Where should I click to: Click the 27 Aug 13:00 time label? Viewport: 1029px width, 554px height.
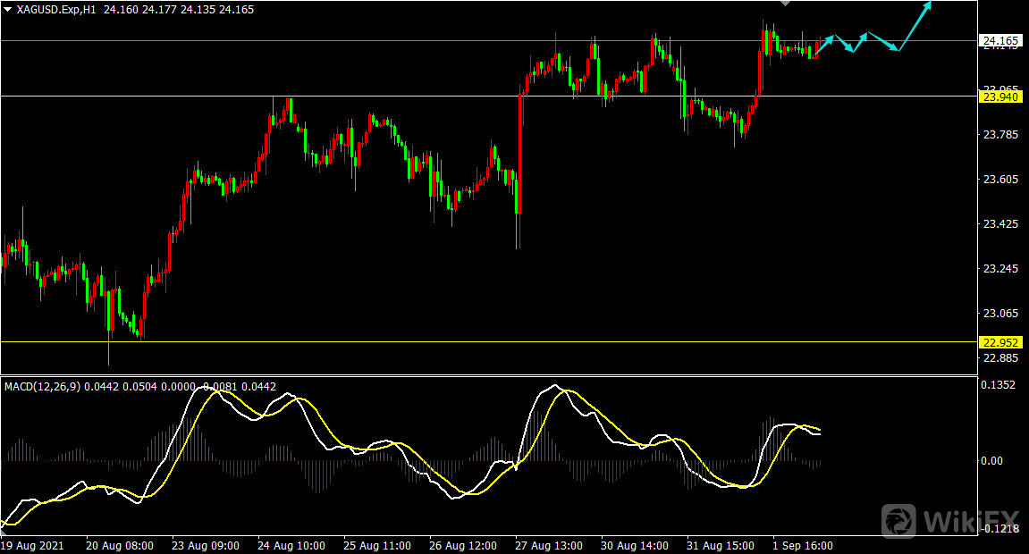tap(551, 544)
